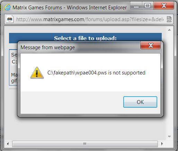Minimize the Matrix Games Forums window

(x=136, y=6)
